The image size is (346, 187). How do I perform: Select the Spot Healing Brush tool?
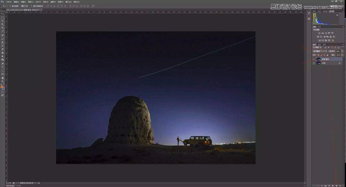point(3,35)
